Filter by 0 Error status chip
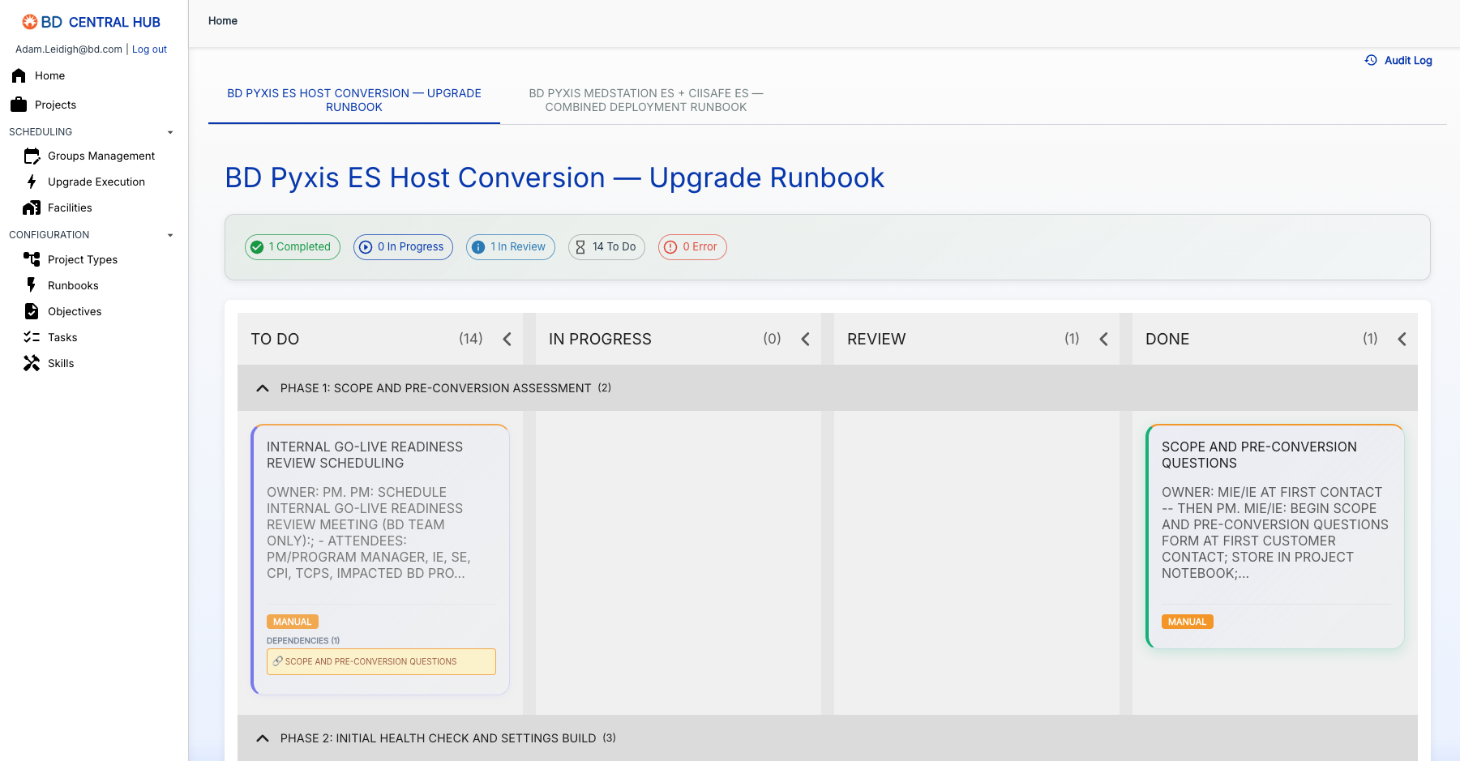 click(x=692, y=247)
